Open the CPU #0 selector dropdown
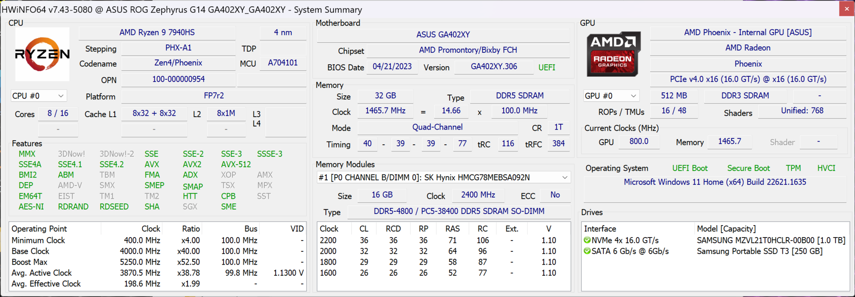Image resolution: width=855 pixels, height=297 pixels. [x=39, y=96]
